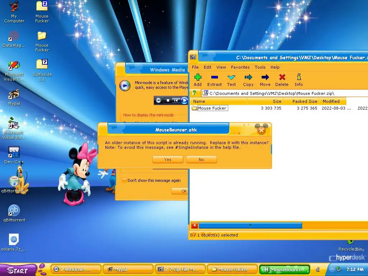The height and width of the screenshot is (276, 368).
Task: Select the Mypal raccoon desktop icon
Action: [x=14, y=97]
